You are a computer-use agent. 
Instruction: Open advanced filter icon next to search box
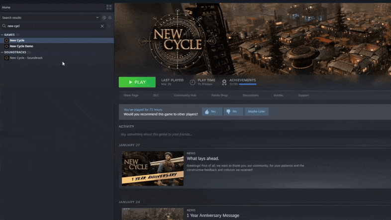coord(109,26)
